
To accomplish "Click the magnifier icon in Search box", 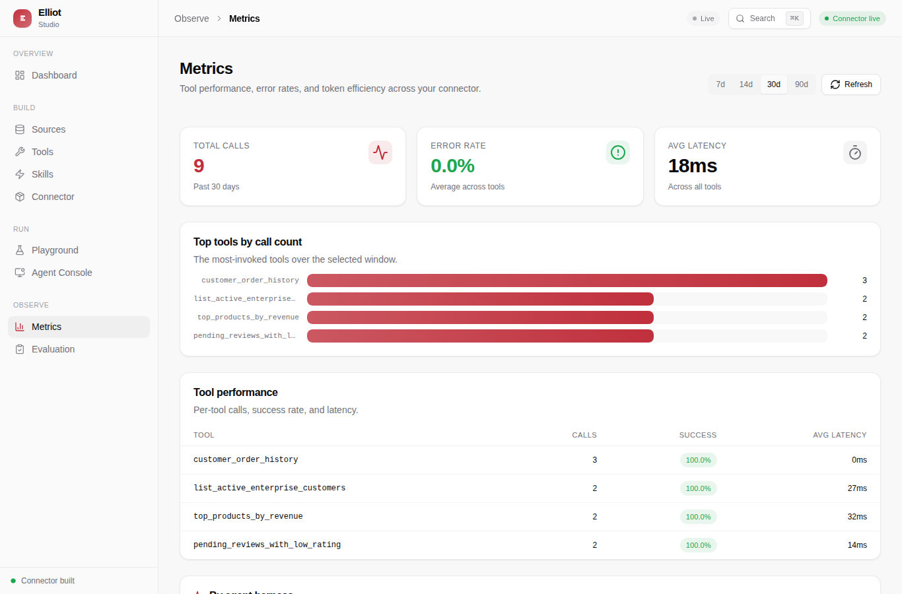I will point(740,18).
